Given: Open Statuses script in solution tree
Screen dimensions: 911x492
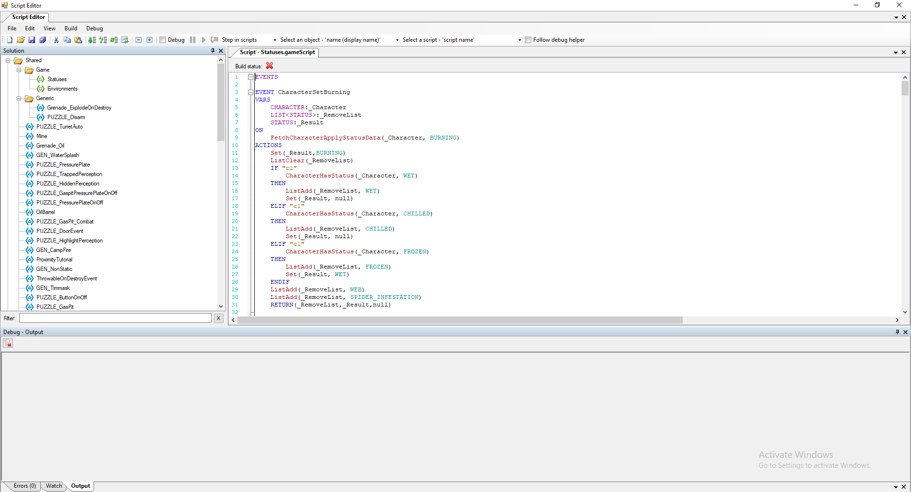Looking at the screenshot, I should [x=57, y=79].
